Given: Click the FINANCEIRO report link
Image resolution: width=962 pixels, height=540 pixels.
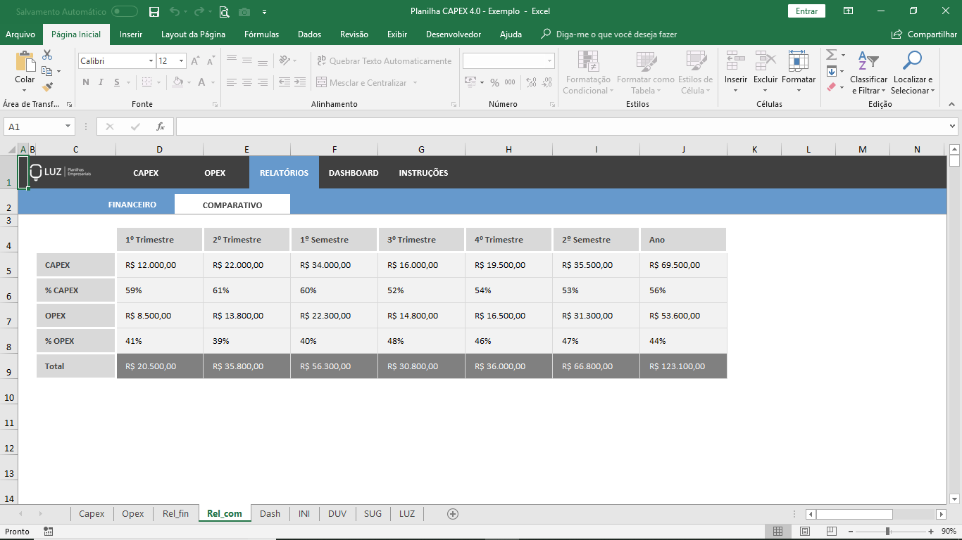Looking at the screenshot, I should pyautogui.click(x=132, y=205).
